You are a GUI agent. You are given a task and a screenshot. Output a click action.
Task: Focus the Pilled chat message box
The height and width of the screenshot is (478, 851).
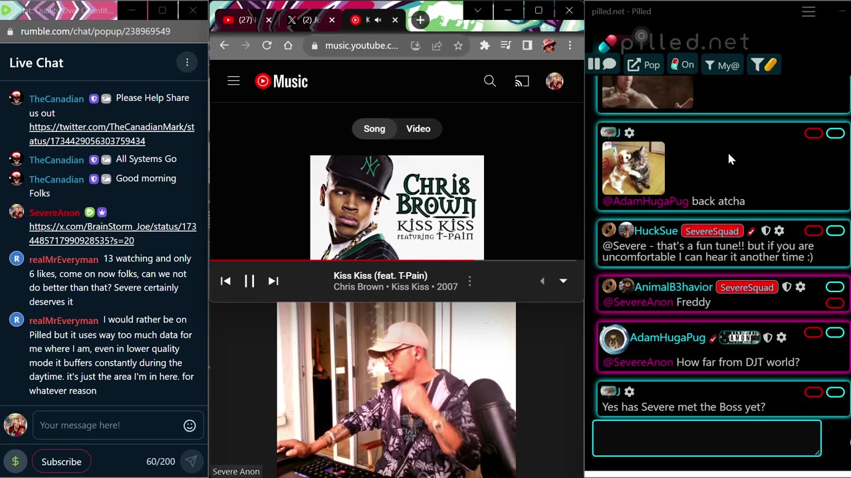click(707, 438)
